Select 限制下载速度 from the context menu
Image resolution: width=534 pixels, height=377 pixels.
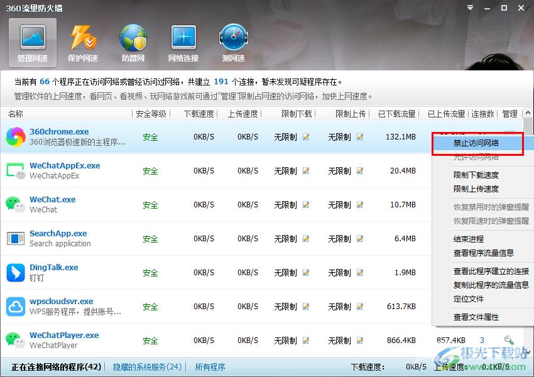[x=476, y=175]
